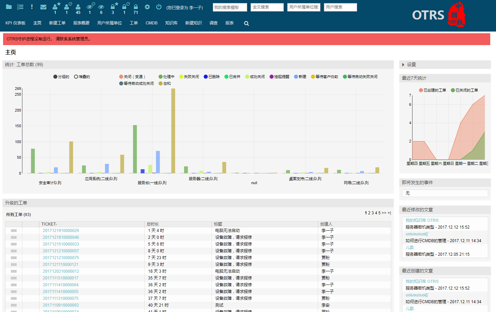
Task: Click the 全文搜索 full-text search field
Action: [x=267, y=7]
